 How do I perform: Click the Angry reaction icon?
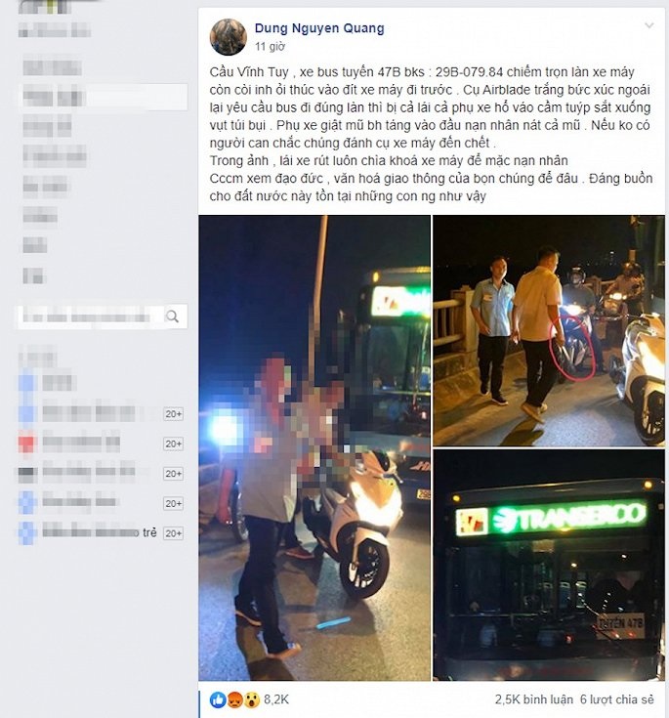[234, 699]
